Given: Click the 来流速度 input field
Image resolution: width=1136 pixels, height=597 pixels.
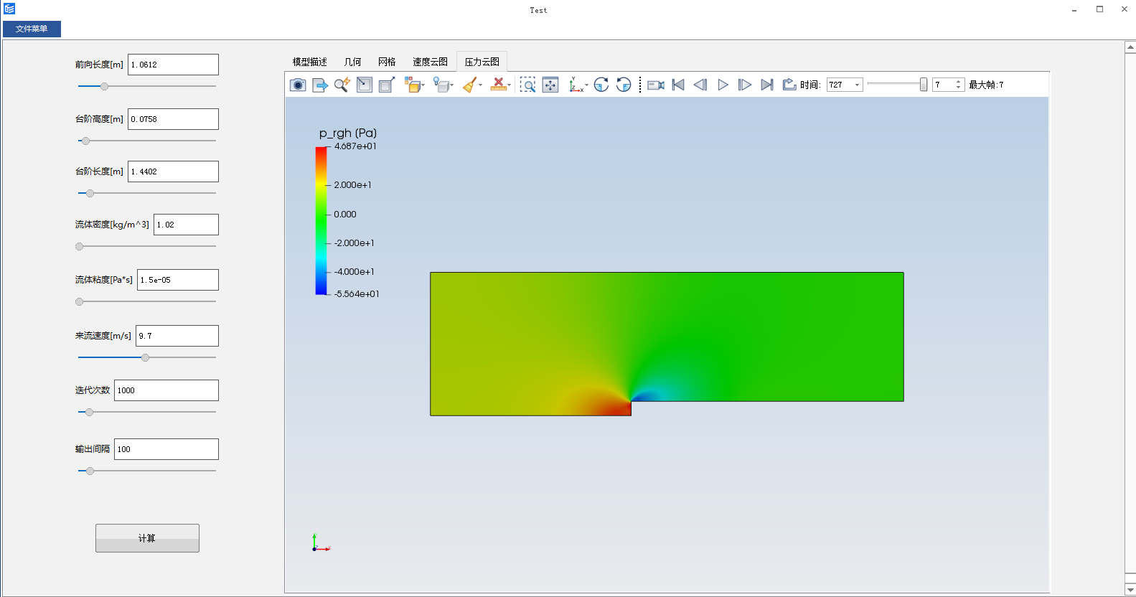Looking at the screenshot, I should (x=177, y=336).
